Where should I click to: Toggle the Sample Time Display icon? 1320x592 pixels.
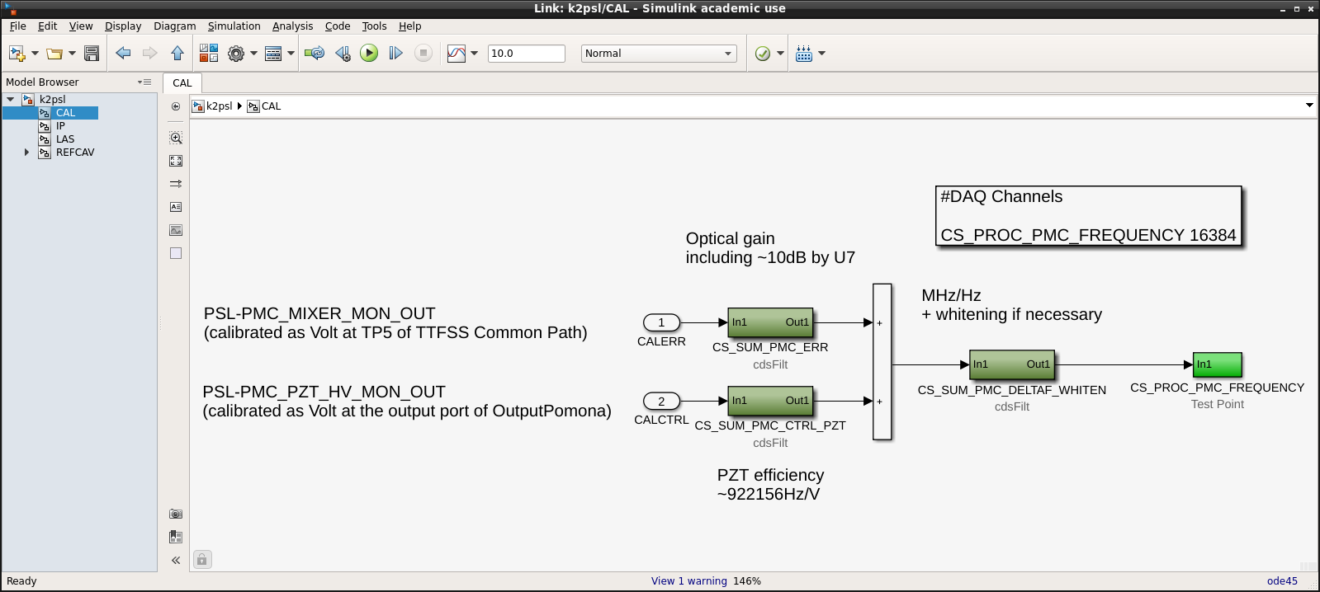176,184
